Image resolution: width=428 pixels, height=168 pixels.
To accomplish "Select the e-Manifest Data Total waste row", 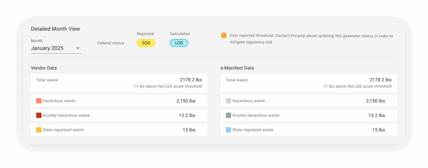I will 308,83.
